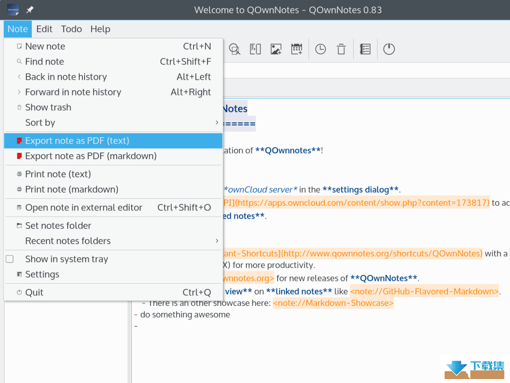Viewport: 510px width, 383px height.
Task: Click the qownnotes.org shortcuts link
Action: pos(353,253)
